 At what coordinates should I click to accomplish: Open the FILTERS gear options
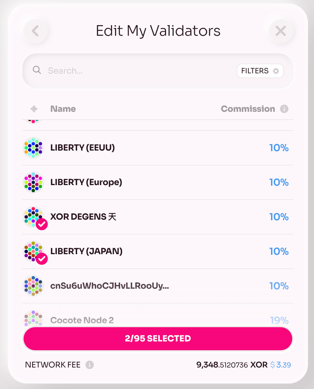click(260, 71)
